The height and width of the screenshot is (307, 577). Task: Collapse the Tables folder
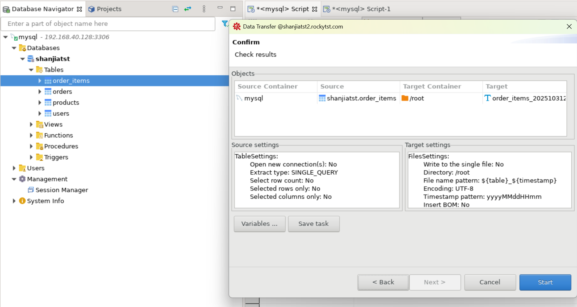[31, 70]
